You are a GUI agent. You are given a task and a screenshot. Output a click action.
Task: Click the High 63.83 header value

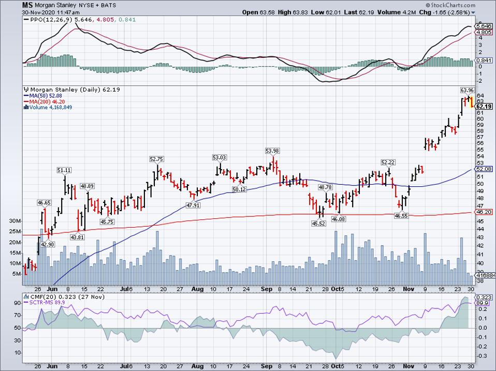pos(293,12)
